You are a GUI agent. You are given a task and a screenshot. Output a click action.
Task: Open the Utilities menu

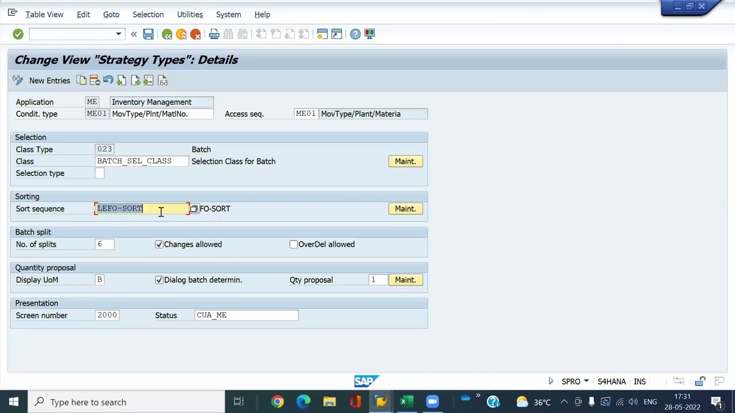(x=189, y=14)
